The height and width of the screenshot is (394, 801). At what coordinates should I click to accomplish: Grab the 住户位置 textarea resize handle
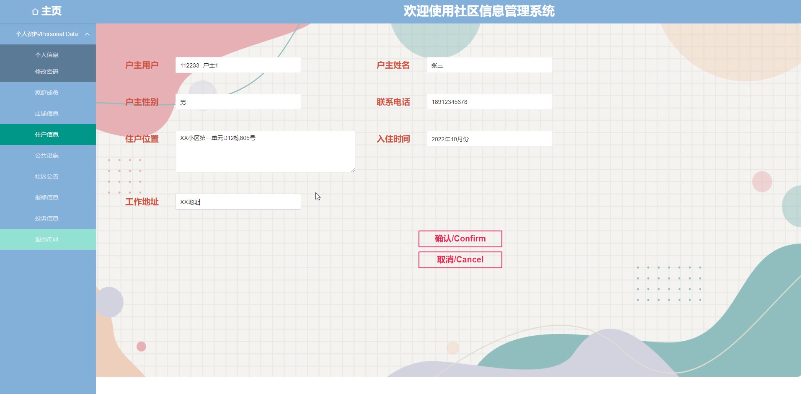[x=353, y=170]
